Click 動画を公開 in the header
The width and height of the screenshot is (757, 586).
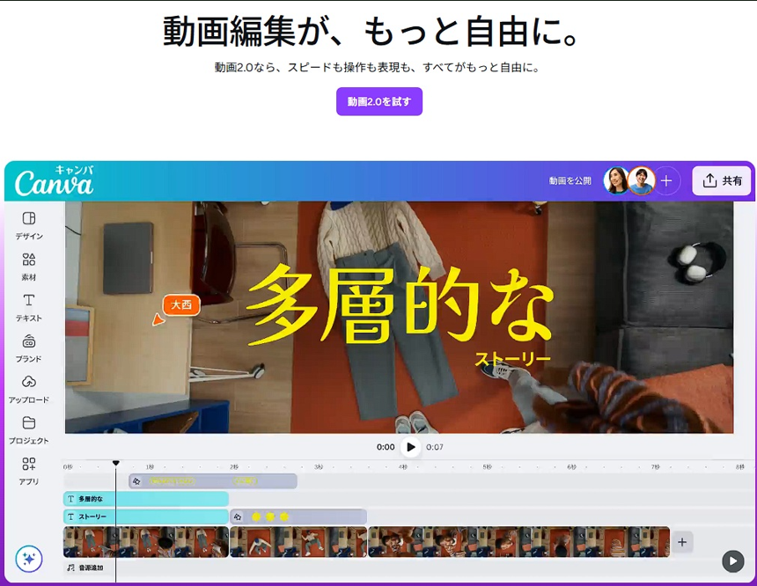(x=570, y=180)
